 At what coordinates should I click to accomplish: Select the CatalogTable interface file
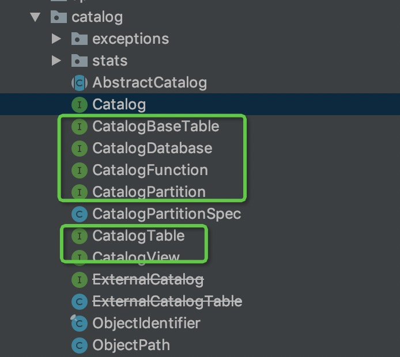pyautogui.click(x=138, y=236)
